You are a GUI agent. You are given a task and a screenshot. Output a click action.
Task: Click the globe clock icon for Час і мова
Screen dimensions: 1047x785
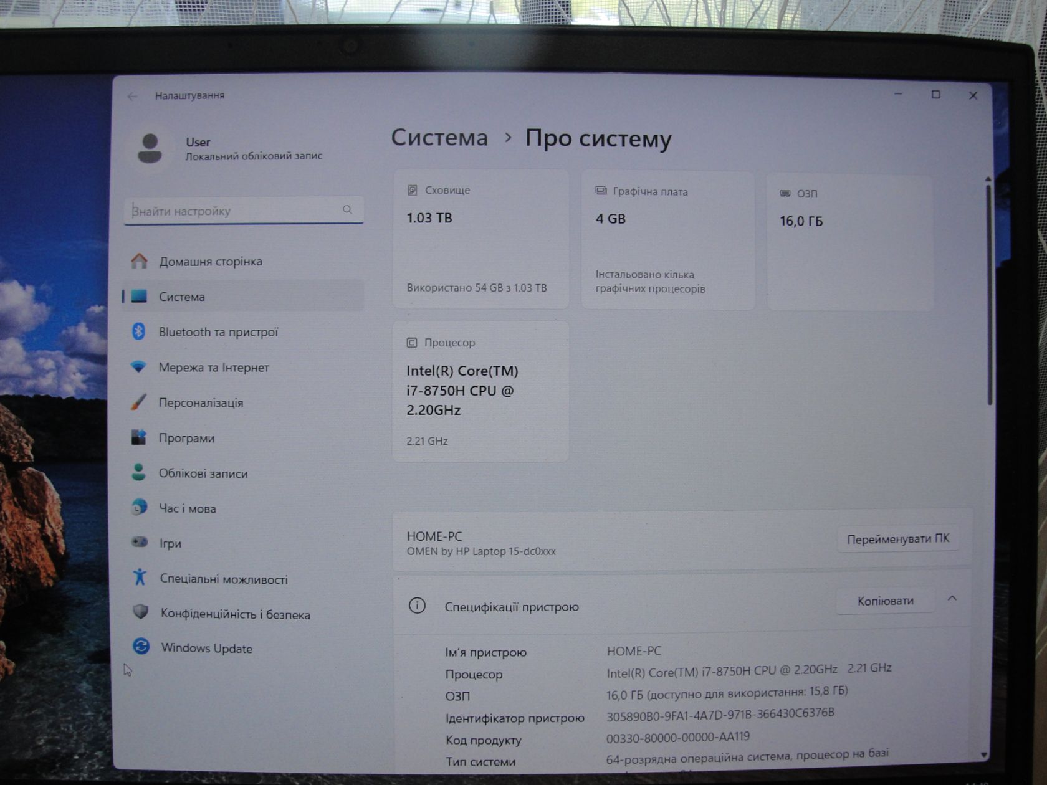pyautogui.click(x=139, y=507)
